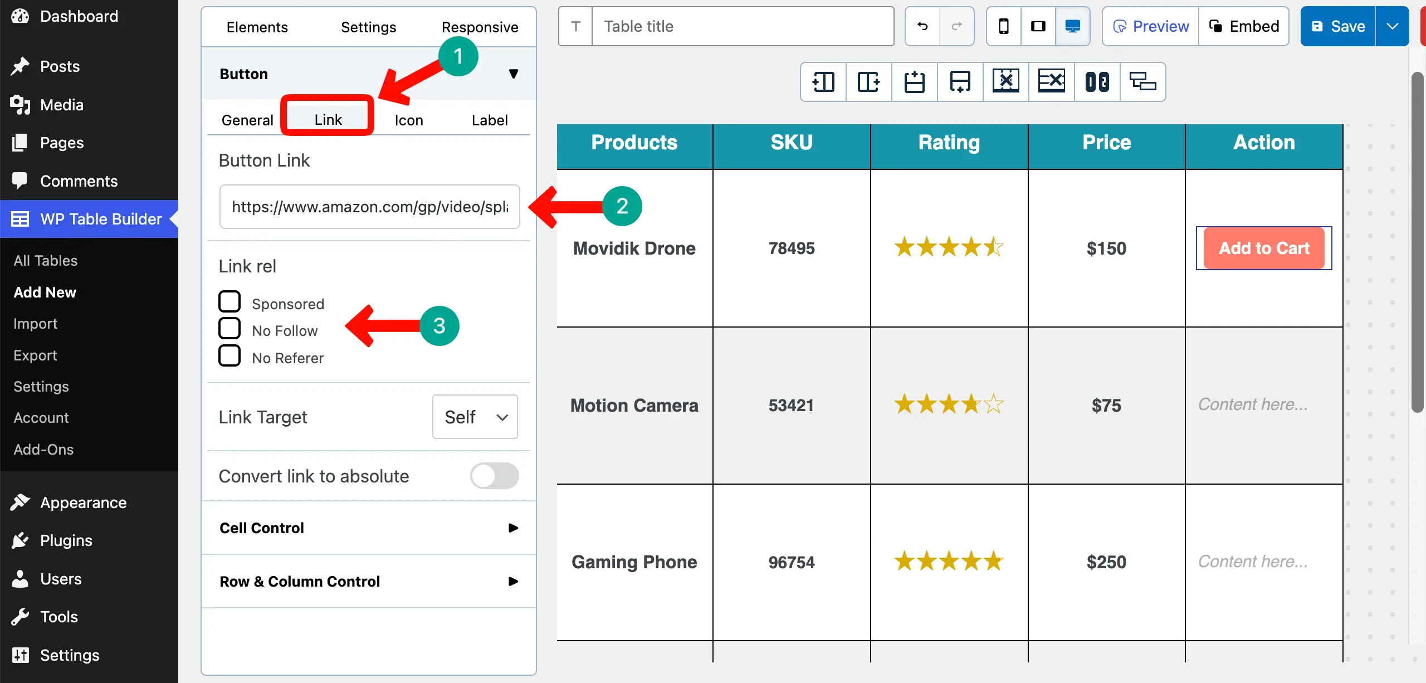
Task: Edit the Button Link URL field
Action: pyautogui.click(x=369, y=207)
